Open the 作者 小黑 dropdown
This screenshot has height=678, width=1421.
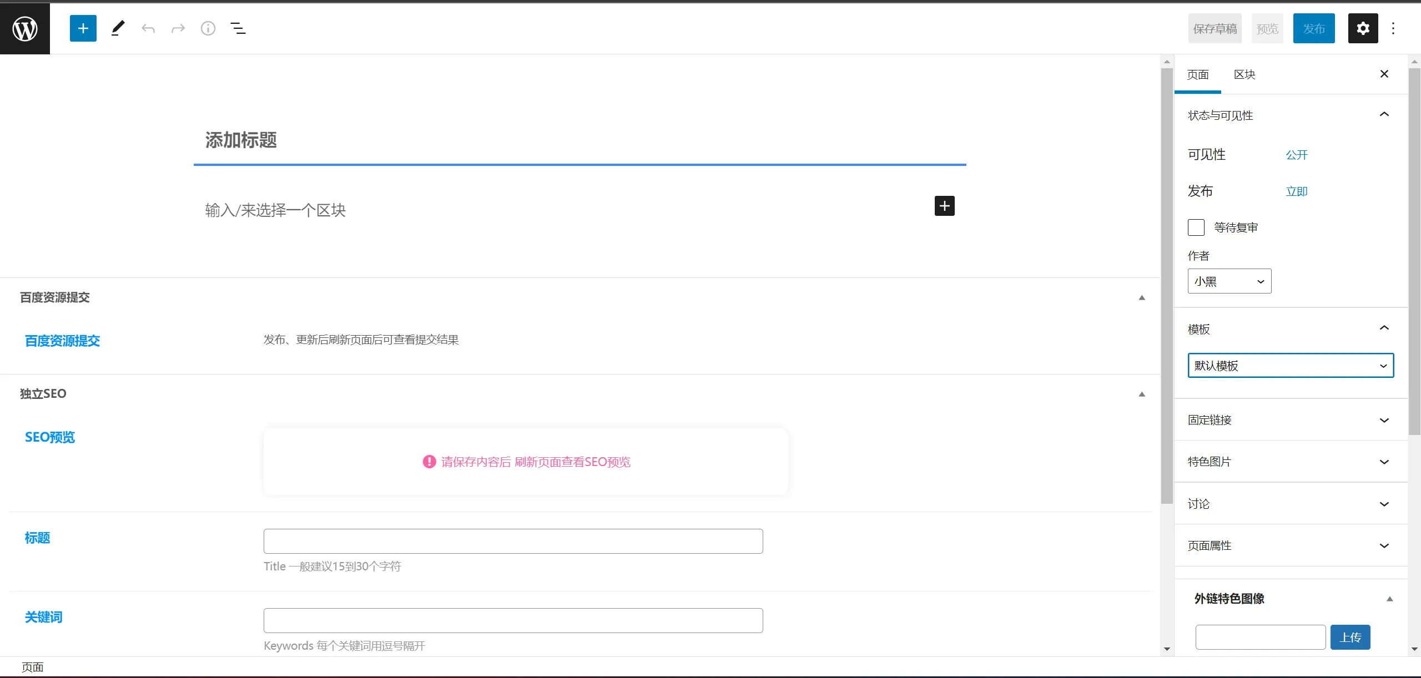[1229, 281]
